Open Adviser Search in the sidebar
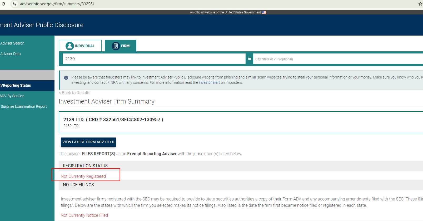The height and width of the screenshot is (221, 423). (12, 43)
